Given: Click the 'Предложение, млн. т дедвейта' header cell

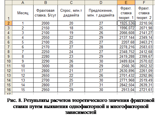Looking at the screenshot, I should click(x=101, y=13).
